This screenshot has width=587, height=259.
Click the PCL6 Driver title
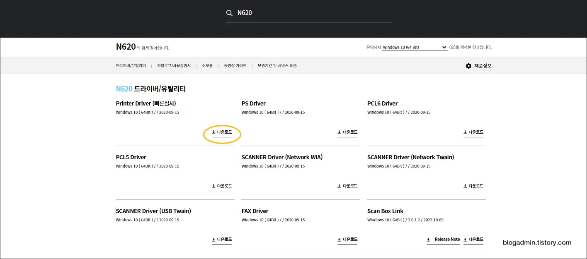382,103
